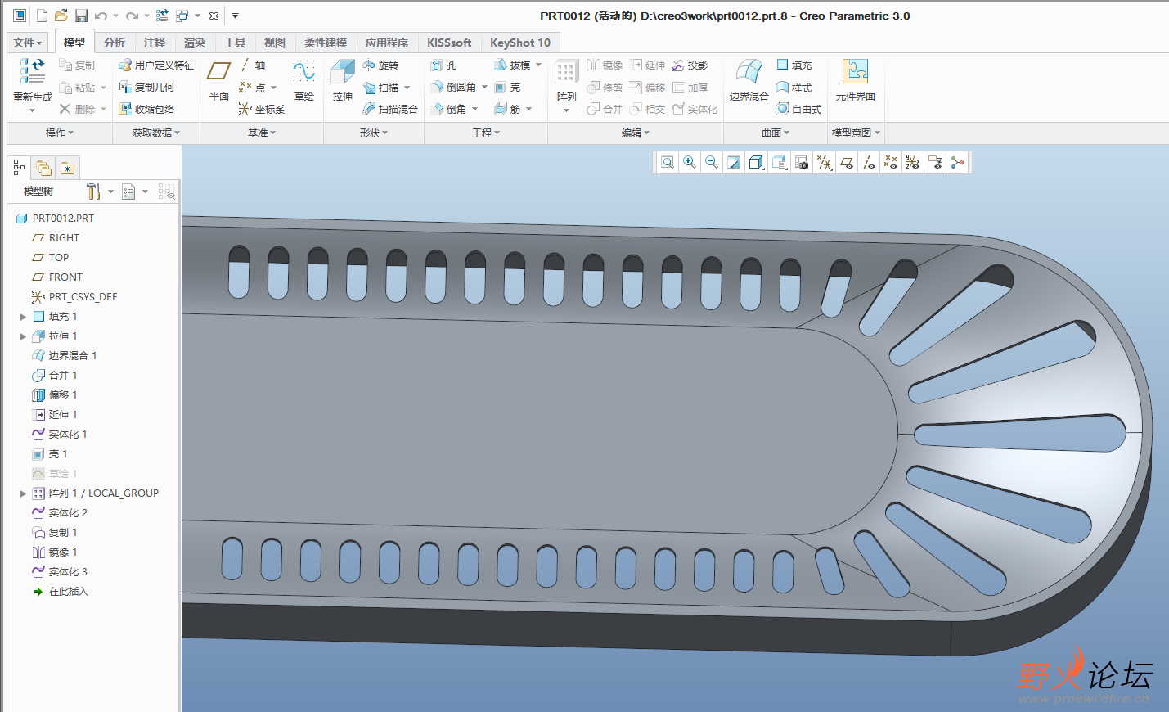The width and height of the screenshot is (1169, 712).
Task: Switch to the KISSsoft ribbon tab
Action: pyautogui.click(x=449, y=43)
